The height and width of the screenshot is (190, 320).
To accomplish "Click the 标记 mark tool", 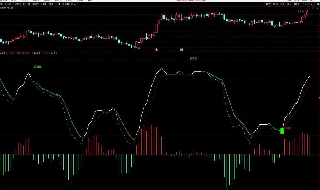I will click(x=311, y=4).
